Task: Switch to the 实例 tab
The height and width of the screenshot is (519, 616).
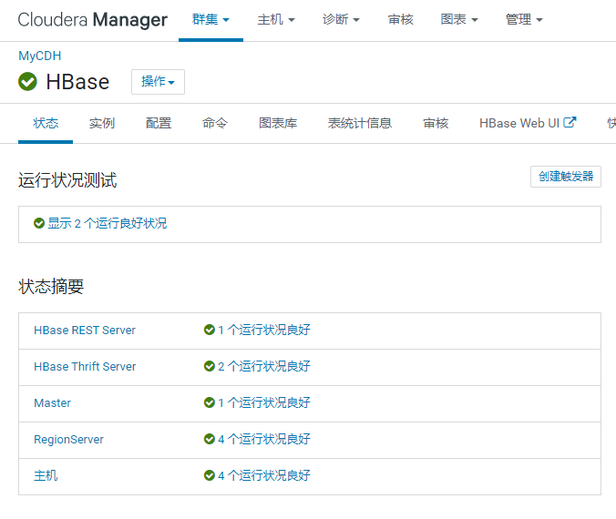Action: click(102, 123)
